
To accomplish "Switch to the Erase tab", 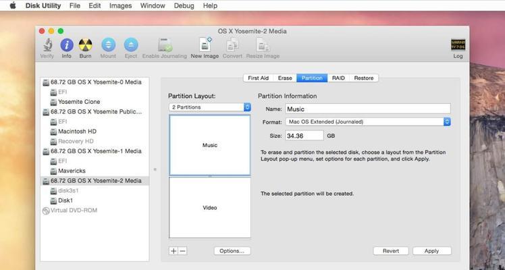I will (285, 78).
